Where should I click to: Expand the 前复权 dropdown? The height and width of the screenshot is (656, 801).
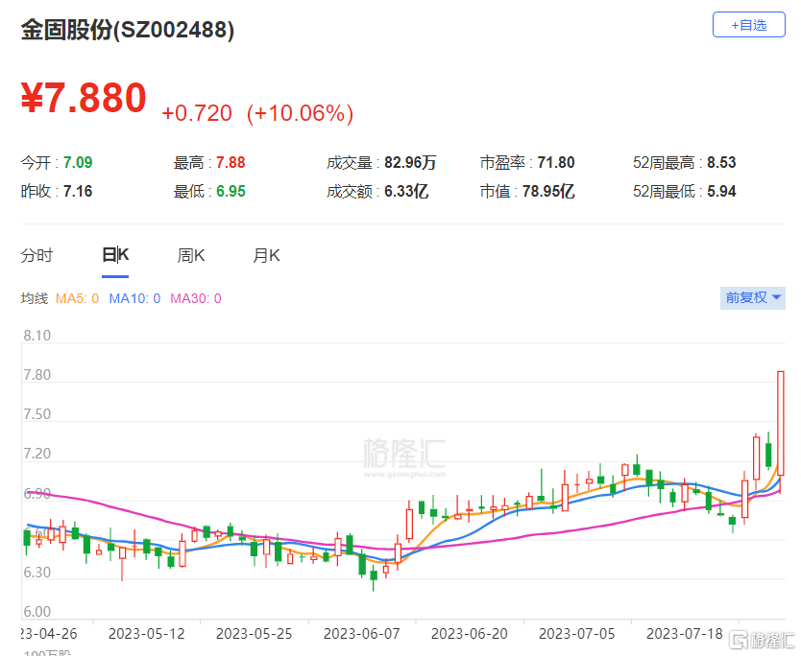click(x=752, y=297)
